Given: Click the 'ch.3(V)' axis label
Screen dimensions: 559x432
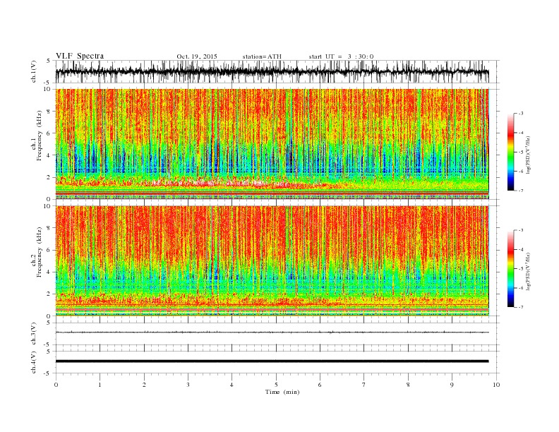Looking at the screenshot, I should (x=34, y=334).
